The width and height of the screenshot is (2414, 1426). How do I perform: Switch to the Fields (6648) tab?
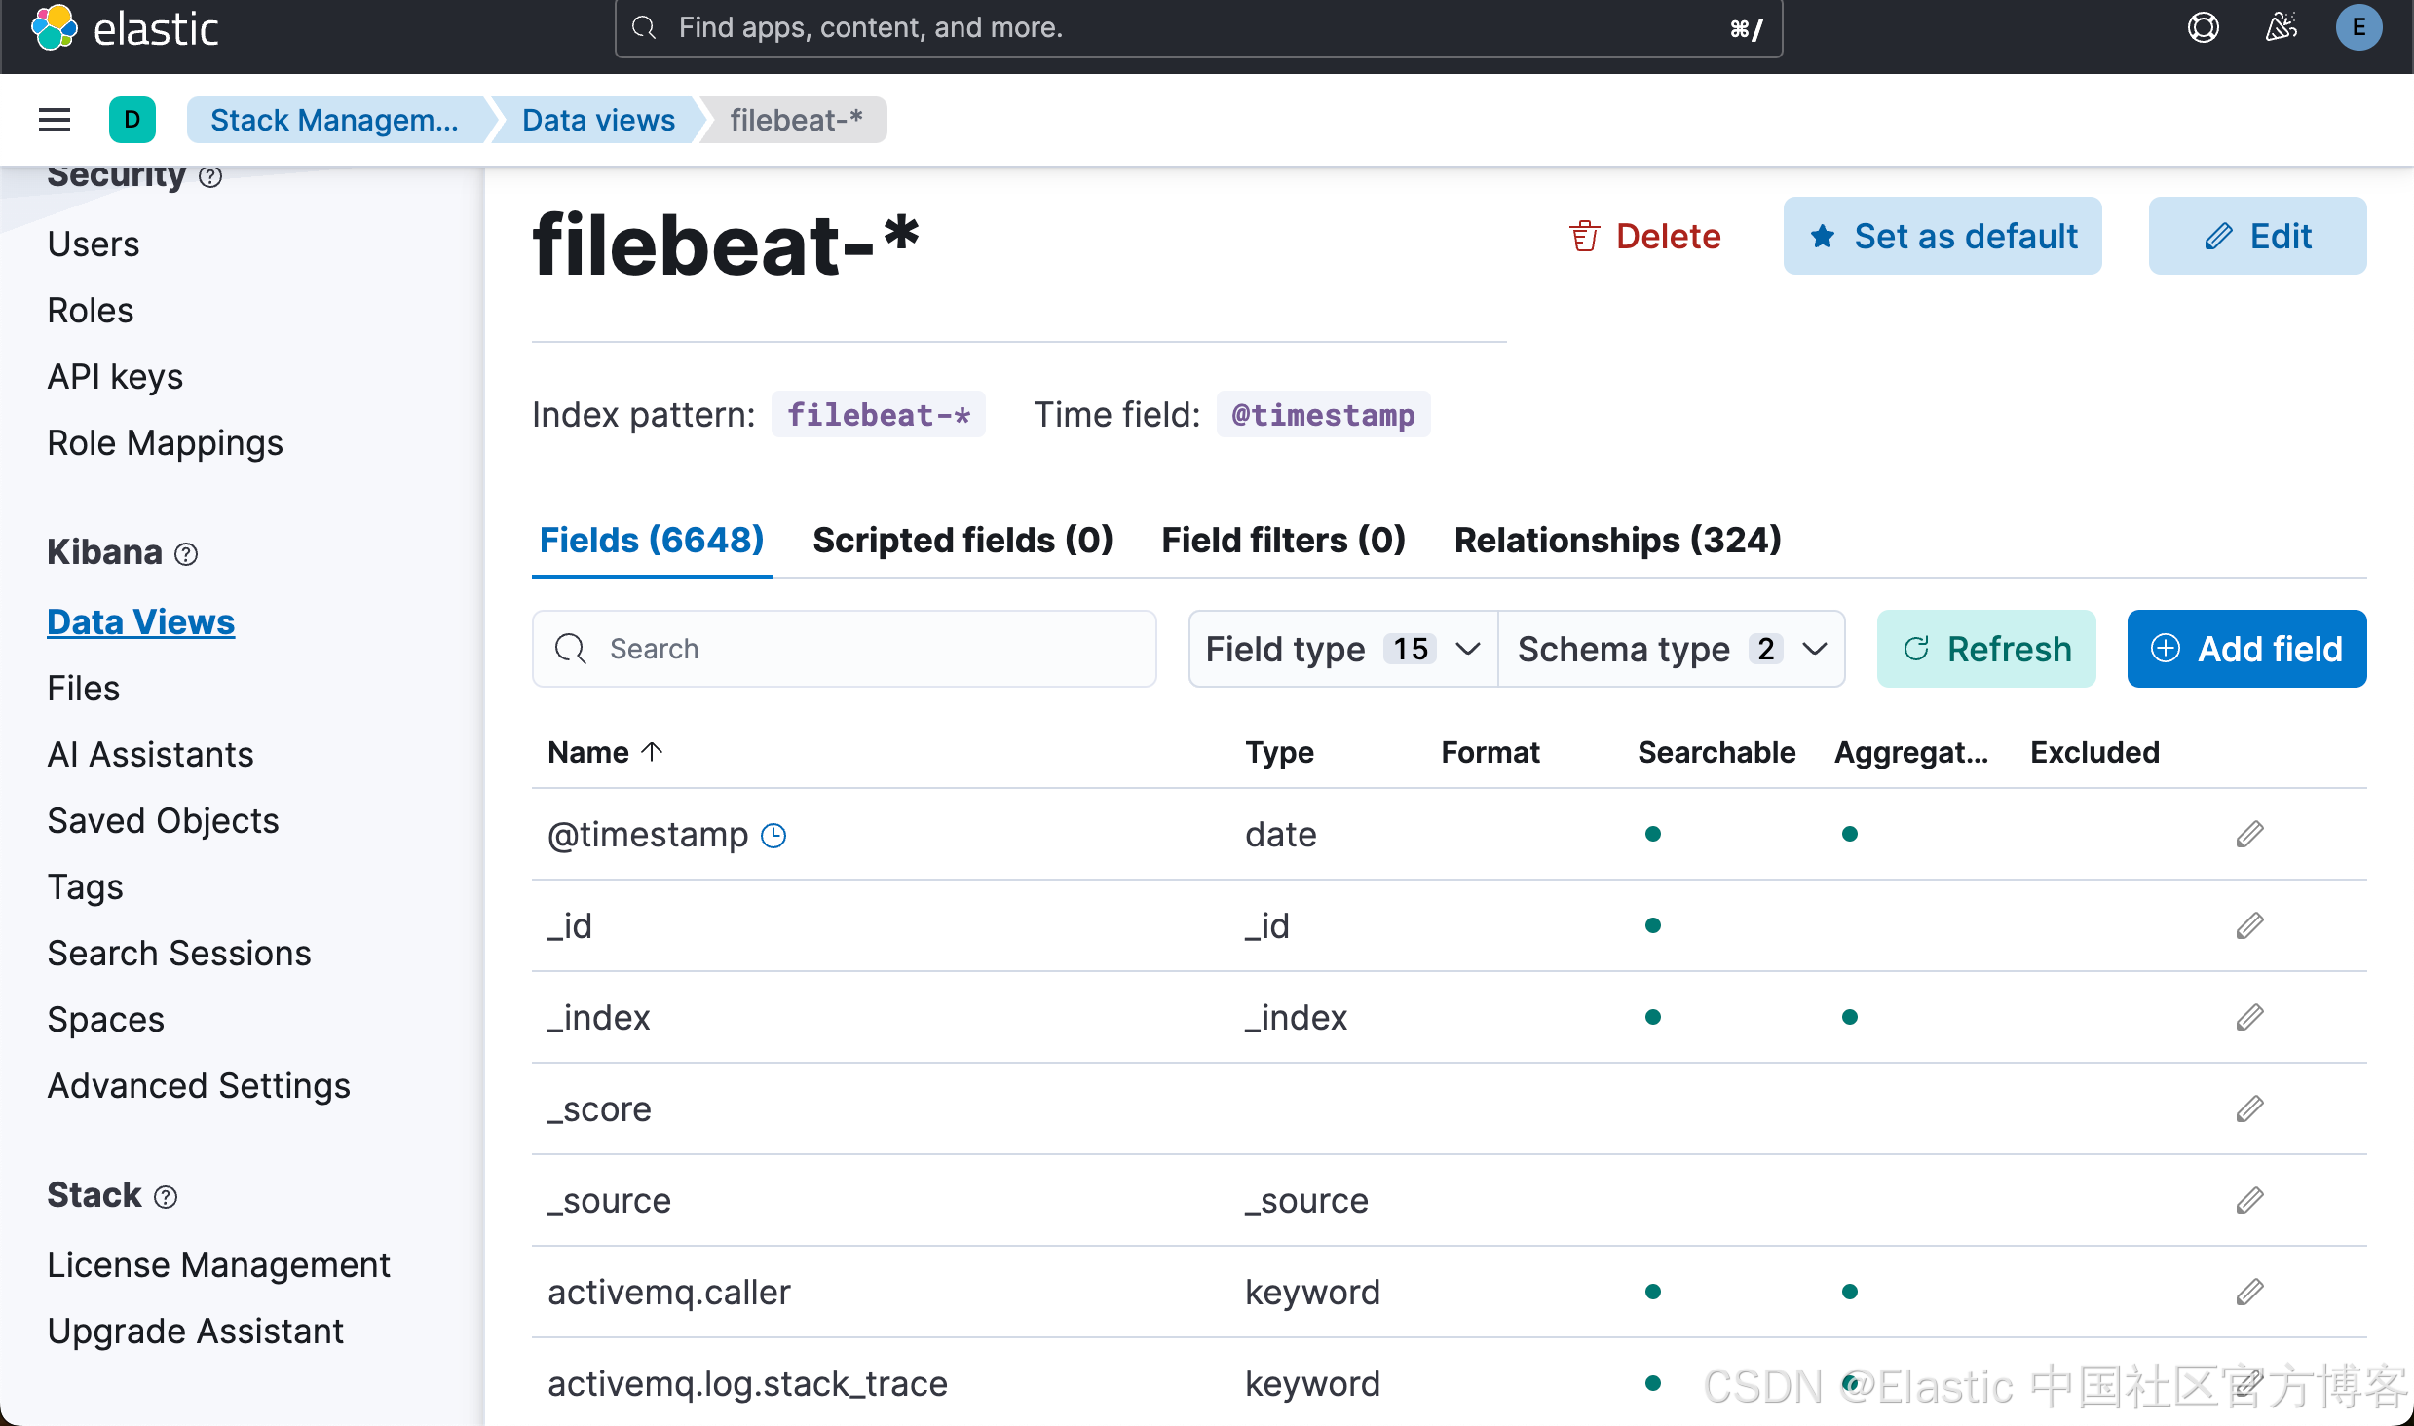point(652,540)
